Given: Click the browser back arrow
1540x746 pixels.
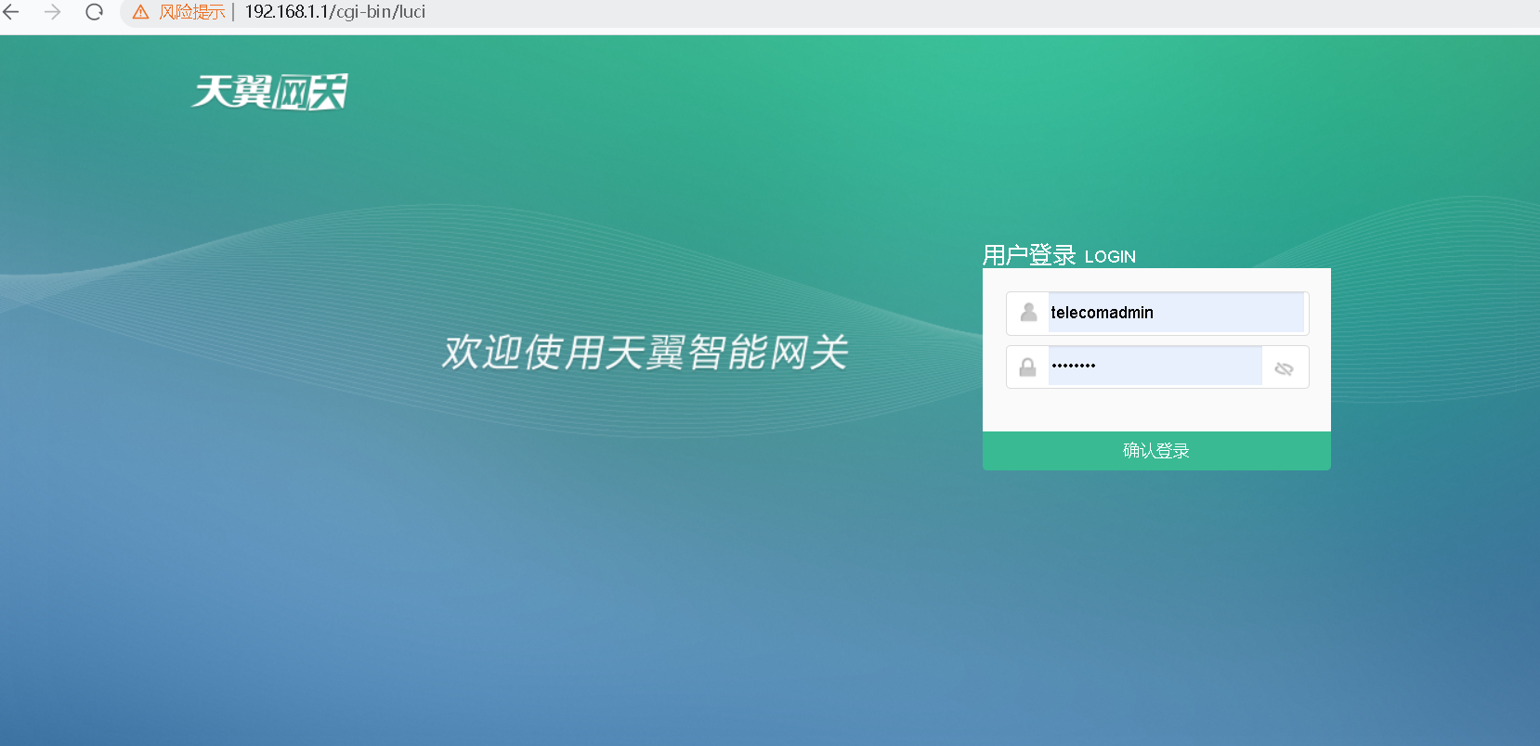Looking at the screenshot, I should click(11, 12).
